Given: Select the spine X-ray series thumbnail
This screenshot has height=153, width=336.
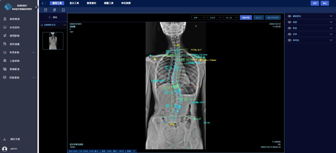Looking at the screenshot, I should click(53, 41).
